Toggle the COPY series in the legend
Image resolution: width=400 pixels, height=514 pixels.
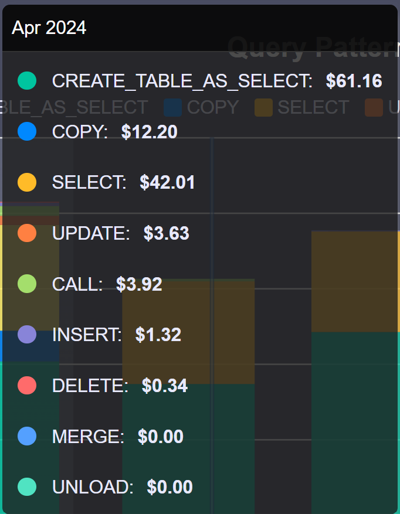click(212, 107)
